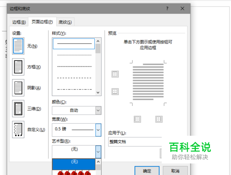
Task: Click the 三维(D) setting label
Action: 34,109
